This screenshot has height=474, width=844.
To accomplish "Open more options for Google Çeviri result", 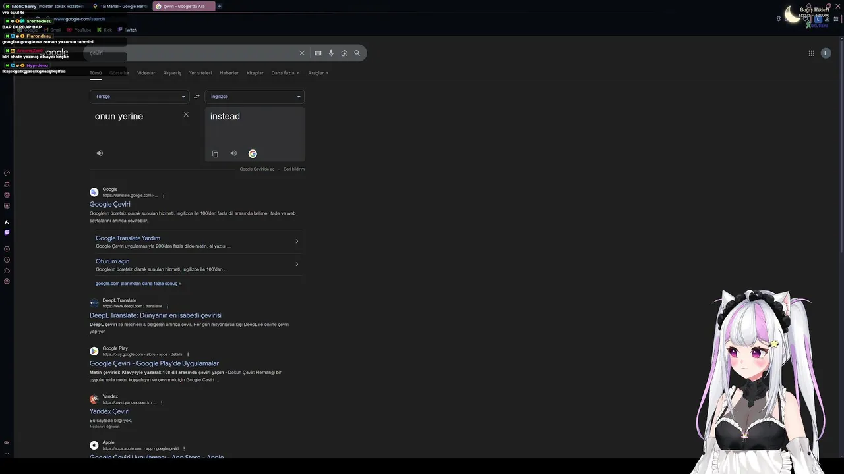I will click(x=164, y=196).
